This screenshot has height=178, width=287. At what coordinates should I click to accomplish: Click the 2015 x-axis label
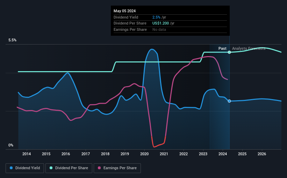click(x=46, y=154)
